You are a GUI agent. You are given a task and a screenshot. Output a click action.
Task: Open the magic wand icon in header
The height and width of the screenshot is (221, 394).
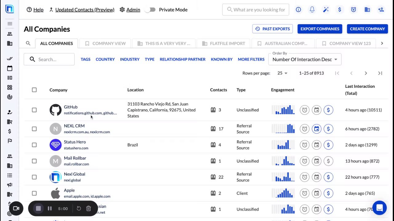point(326,10)
